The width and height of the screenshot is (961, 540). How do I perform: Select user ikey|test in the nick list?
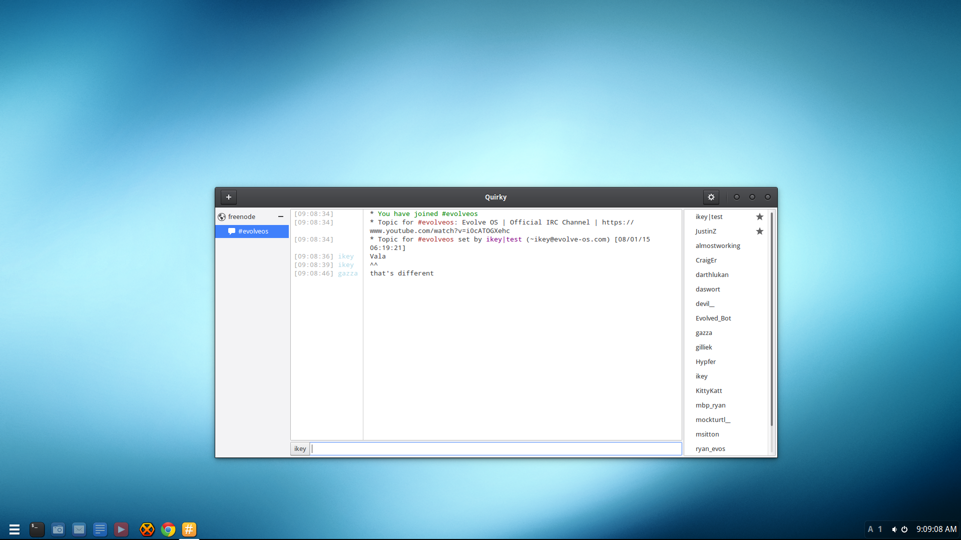point(709,216)
